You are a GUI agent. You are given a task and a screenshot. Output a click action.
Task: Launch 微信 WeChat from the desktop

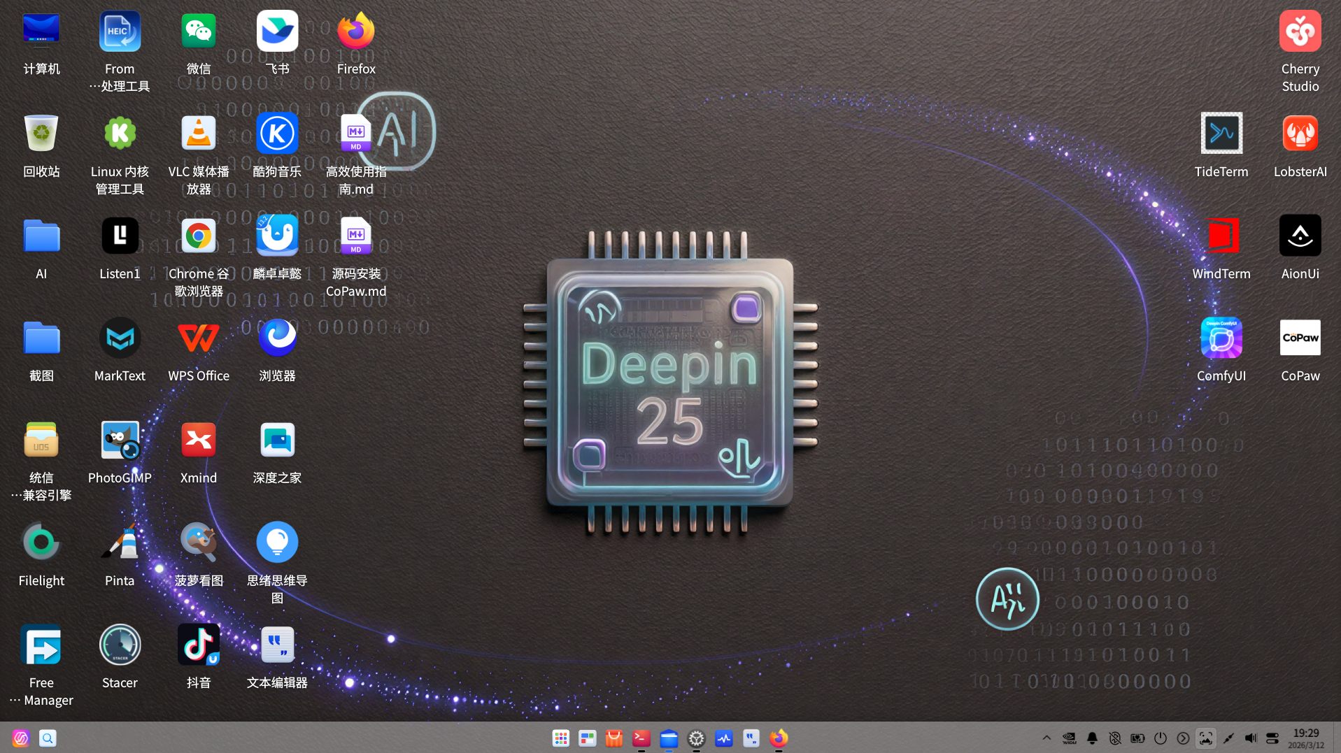pos(199,31)
